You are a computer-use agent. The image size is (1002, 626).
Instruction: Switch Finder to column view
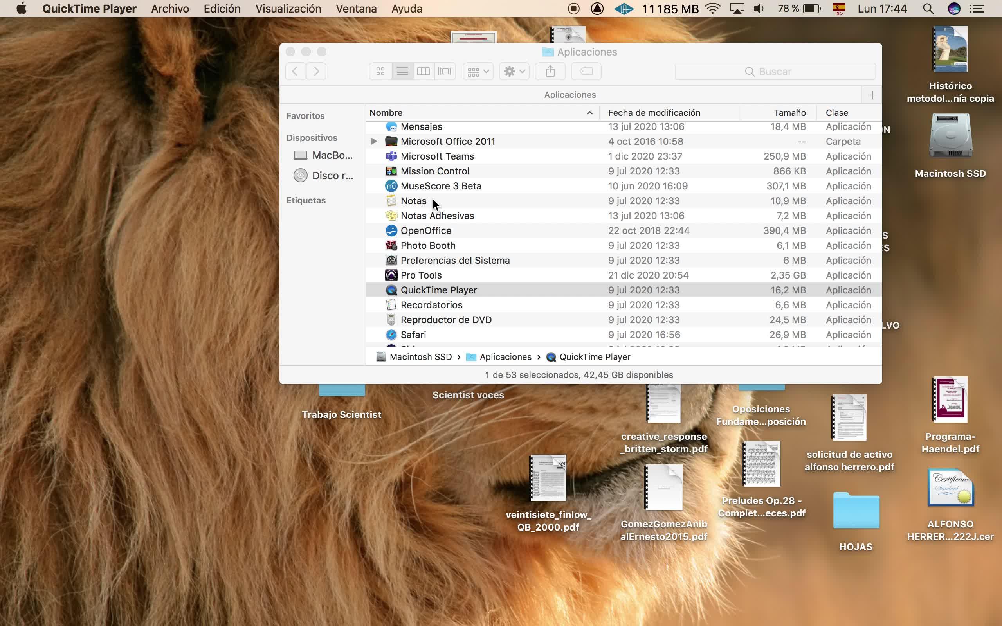pyautogui.click(x=423, y=72)
